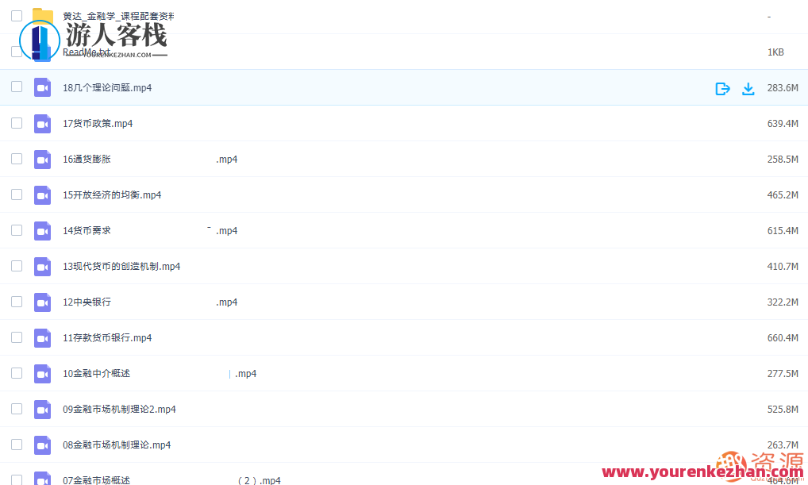Enable the checkbox for 10金融中介概述
The image size is (808, 485).
click(17, 373)
